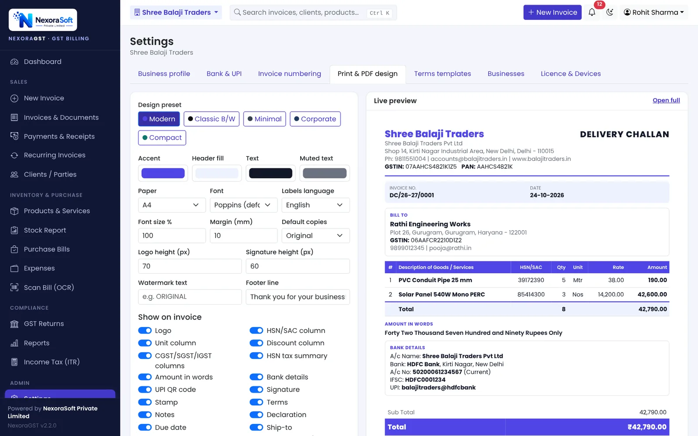Expand the Shree Balaji Traders business switcher

coord(176,12)
